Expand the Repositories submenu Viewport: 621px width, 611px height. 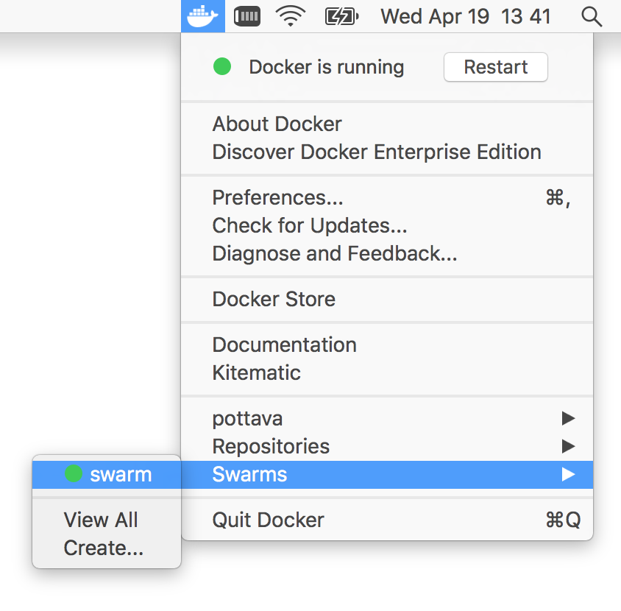387,447
